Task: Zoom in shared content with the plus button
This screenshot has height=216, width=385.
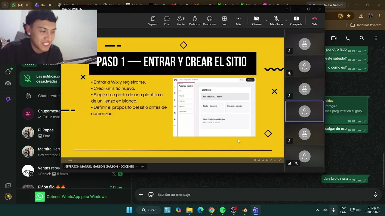Action: (x=143, y=166)
